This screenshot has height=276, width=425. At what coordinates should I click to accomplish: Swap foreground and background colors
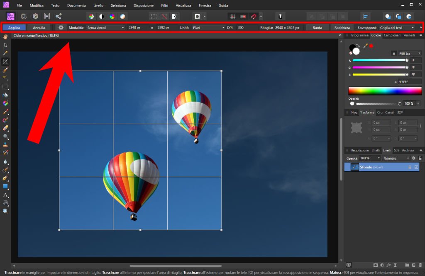(358, 46)
